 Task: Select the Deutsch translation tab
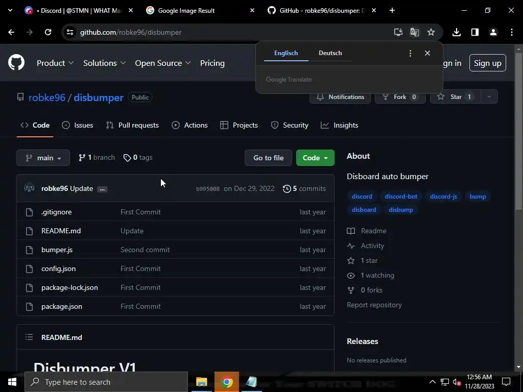coord(330,53)
